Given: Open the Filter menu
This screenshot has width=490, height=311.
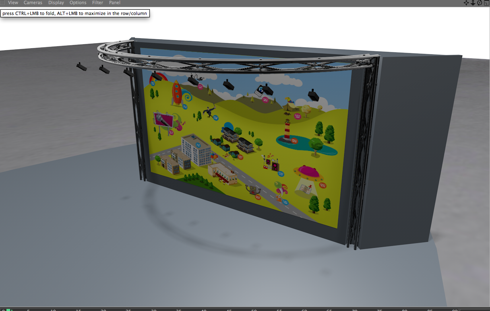Looking at the screenshot, I should tap(97, 3).
